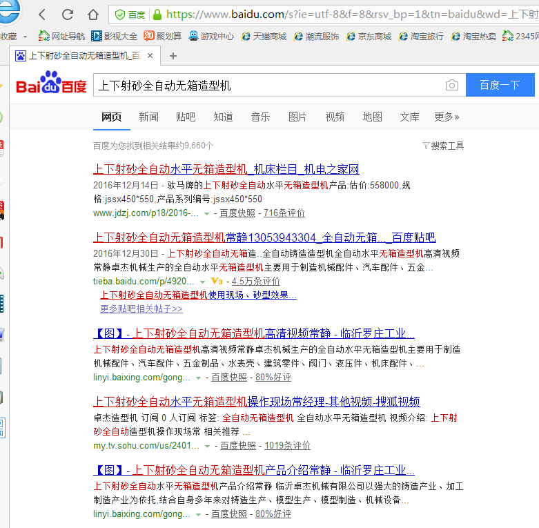
Task: Expand arrow after linyi.baixing.com URL of 产品介绍常静 result
Action: pos(198,515)
